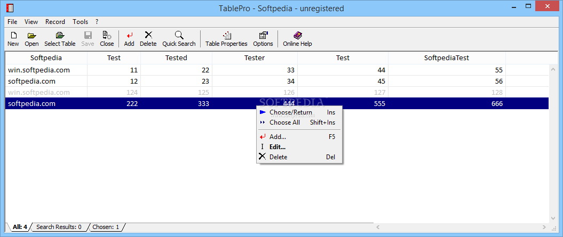Click the horizontal scrollbar right arrow
The height and width of the screenshot is (237, 563).
pyautogui.click(x=545, y=227)
